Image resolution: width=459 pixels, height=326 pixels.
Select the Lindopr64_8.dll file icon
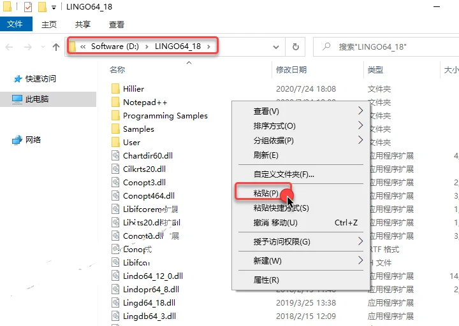[115, 290]
